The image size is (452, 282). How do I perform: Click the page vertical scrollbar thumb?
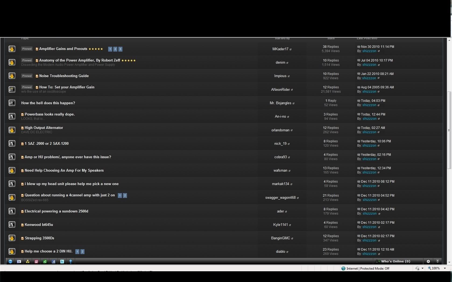click(x=449, y=130)
